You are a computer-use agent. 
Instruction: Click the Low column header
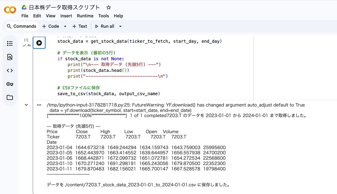point(129,131)
